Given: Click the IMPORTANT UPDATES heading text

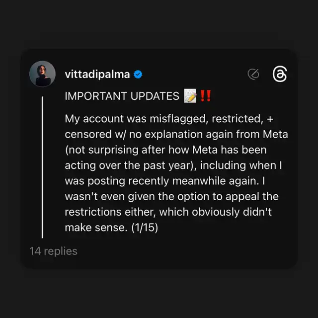Looking at the screenshot, I should pos(122,96).
